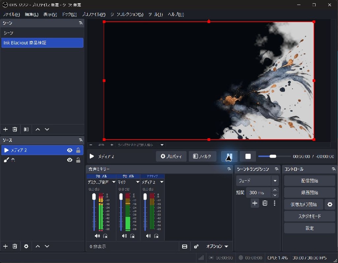Open the 編集 menu
This screenshot has height=263, width=338.
click(x=31, y=15)
